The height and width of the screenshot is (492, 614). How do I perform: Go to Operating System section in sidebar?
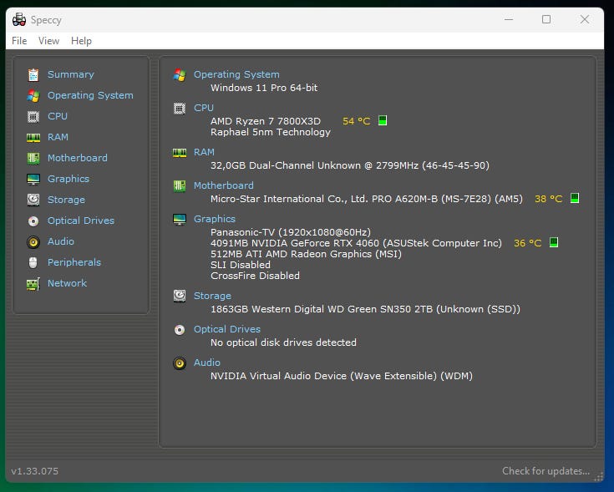coord(90,95)
